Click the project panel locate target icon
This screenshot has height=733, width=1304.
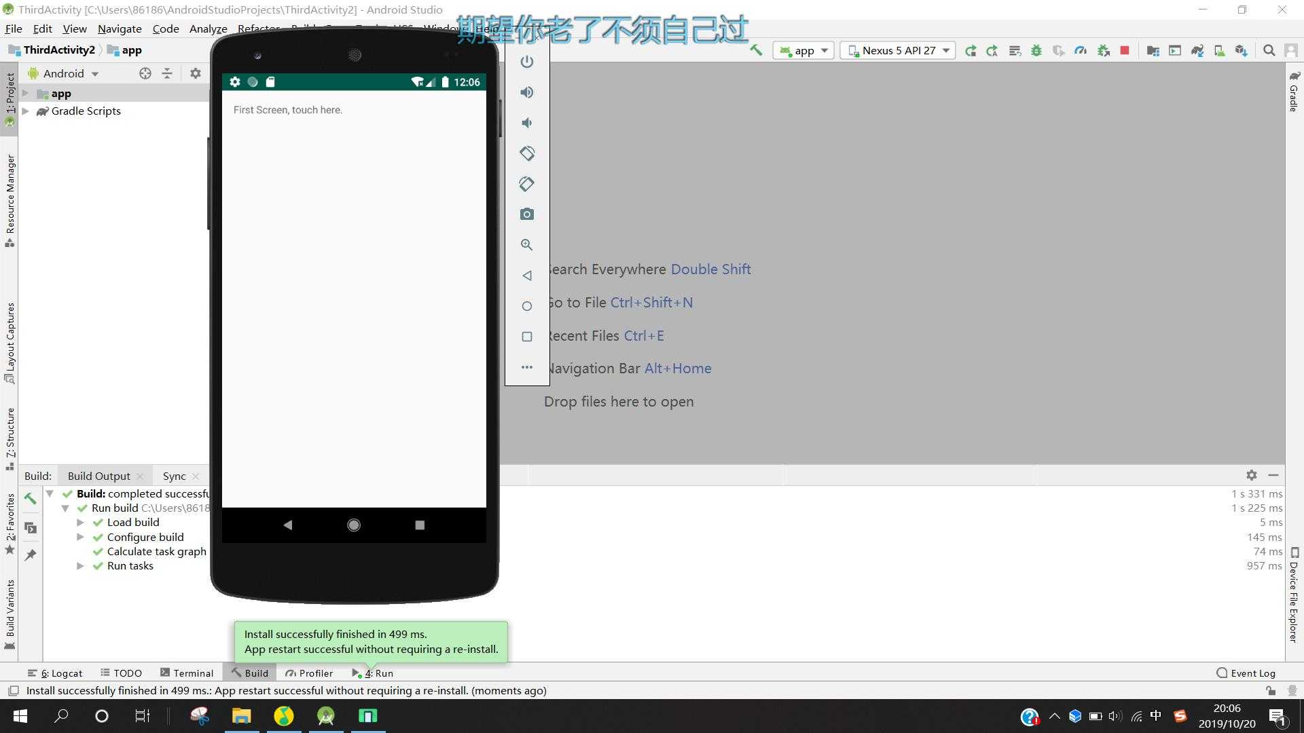tap(145, 73)
